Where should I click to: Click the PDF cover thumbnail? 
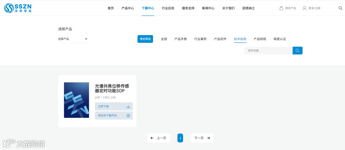[x=76, y=100]
